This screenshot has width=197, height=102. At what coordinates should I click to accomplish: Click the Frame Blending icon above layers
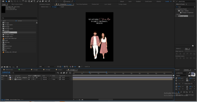64,73
